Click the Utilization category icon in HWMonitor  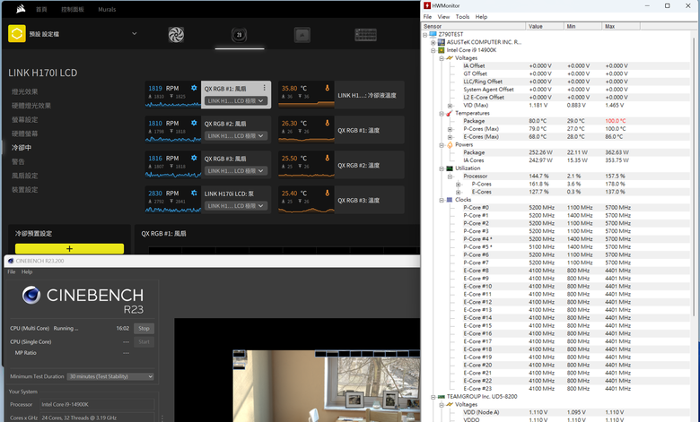tap(450, 168)
